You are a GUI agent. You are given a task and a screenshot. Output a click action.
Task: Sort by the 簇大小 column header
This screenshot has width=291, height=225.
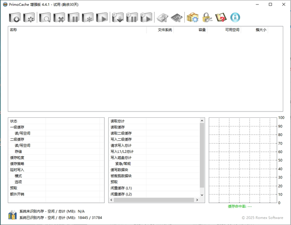click(x=254, y=30)
